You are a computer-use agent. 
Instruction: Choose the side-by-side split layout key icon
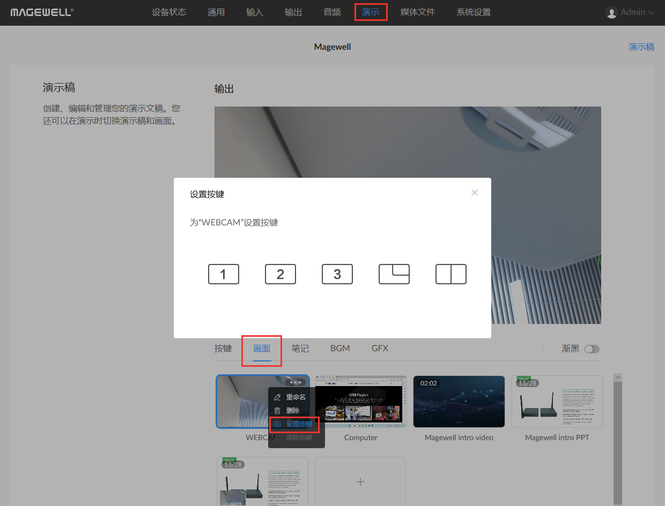450,274
